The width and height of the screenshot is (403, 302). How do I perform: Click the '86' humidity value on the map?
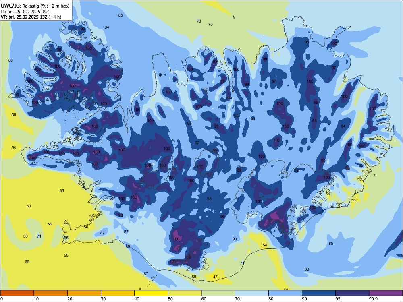(x=307, y=269)
